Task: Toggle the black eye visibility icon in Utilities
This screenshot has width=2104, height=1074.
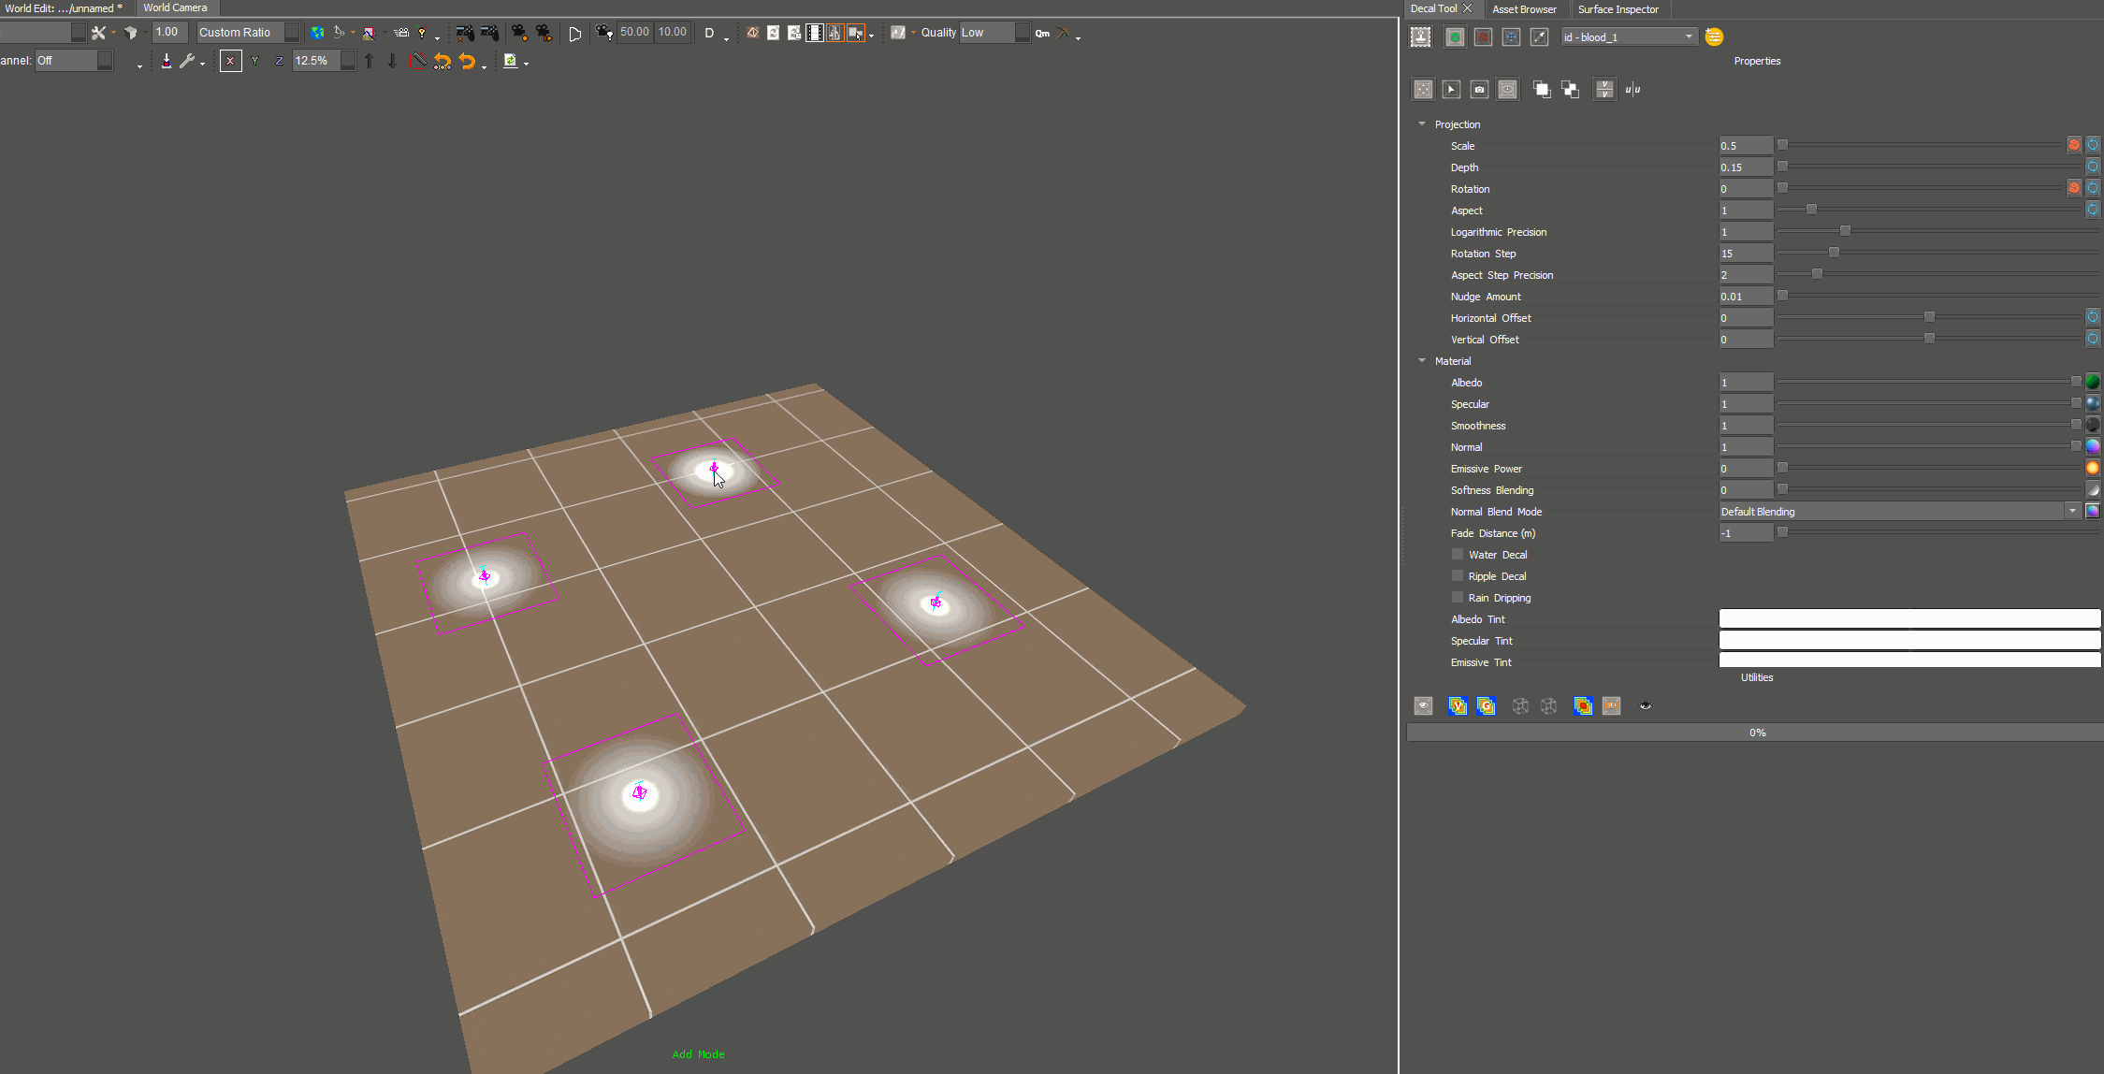Action: pyautogui.click(x=1646, y=706)
